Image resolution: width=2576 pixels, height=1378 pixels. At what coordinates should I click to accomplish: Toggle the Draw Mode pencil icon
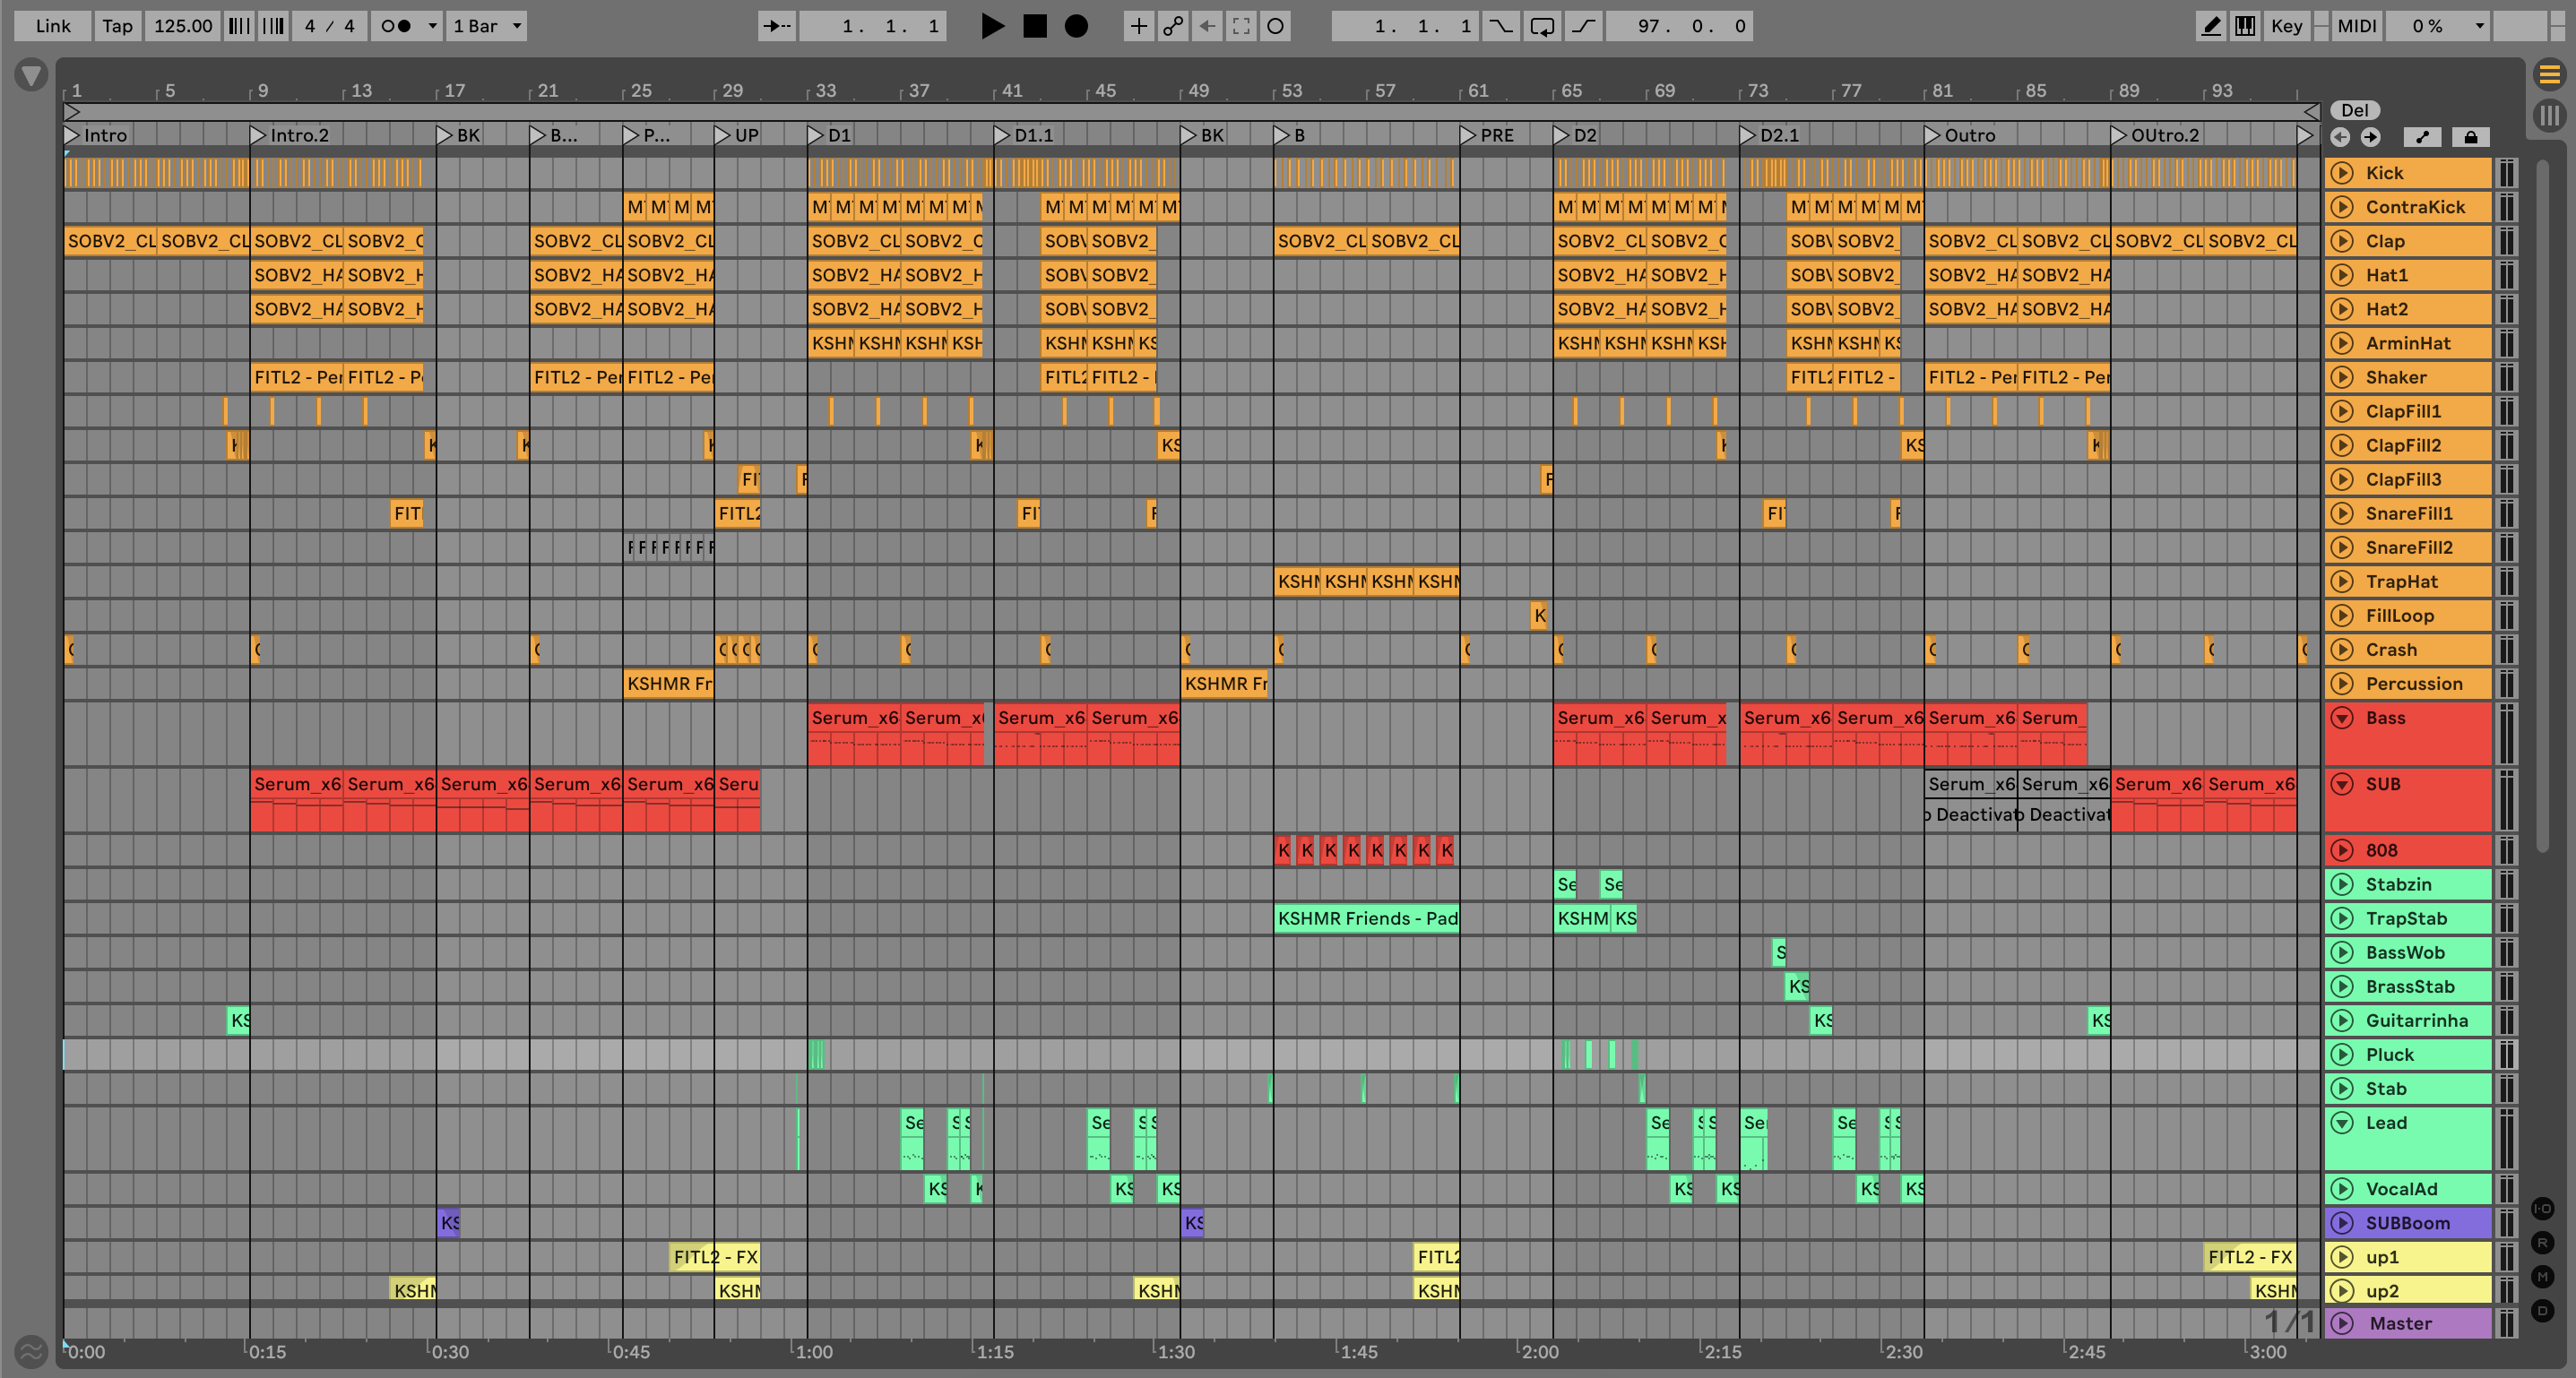[2211, 26]
